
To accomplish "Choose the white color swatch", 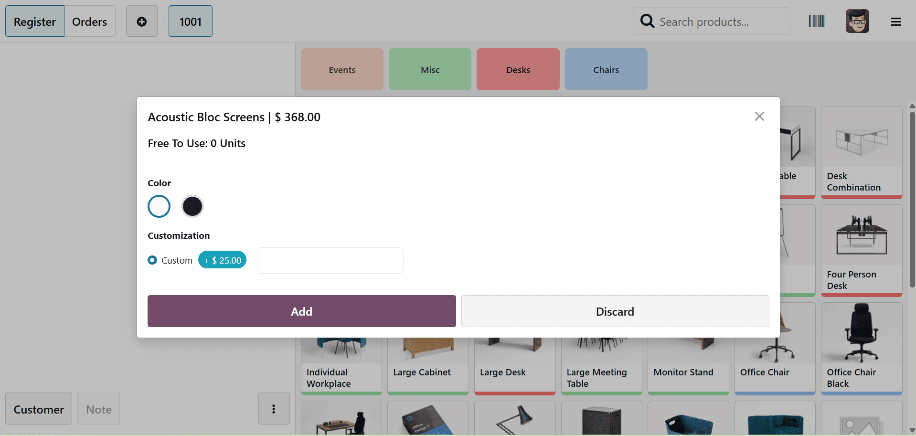I will (159, 206).
